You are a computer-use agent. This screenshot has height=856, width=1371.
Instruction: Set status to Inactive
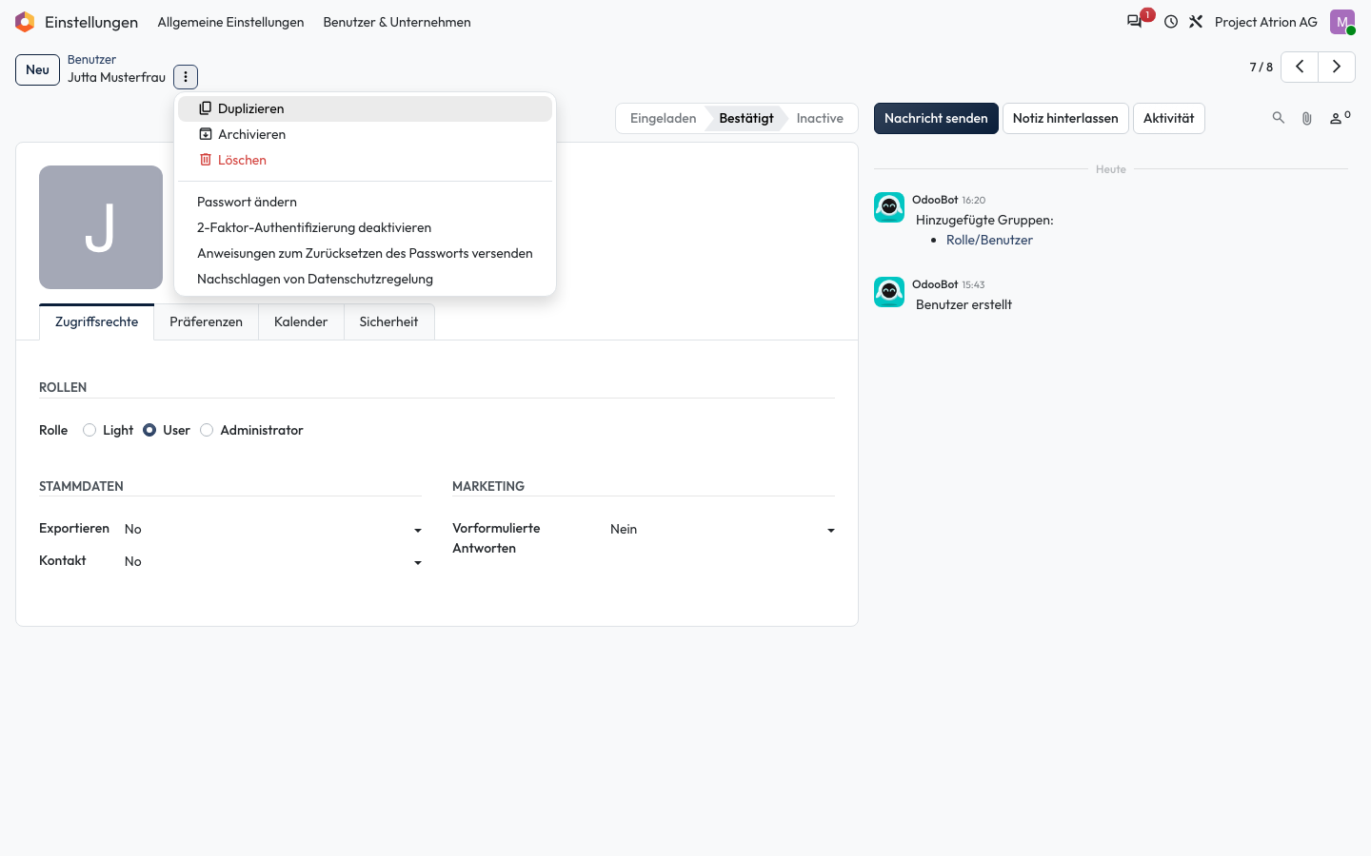820,118
